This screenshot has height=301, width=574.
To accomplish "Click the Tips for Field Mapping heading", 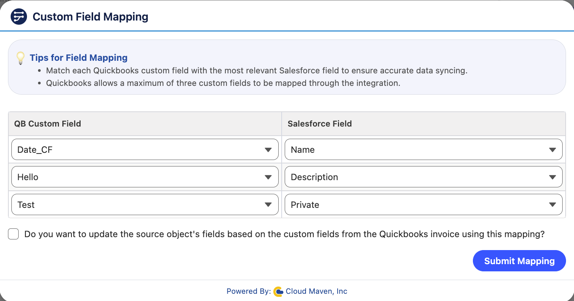I will (79, 58).
